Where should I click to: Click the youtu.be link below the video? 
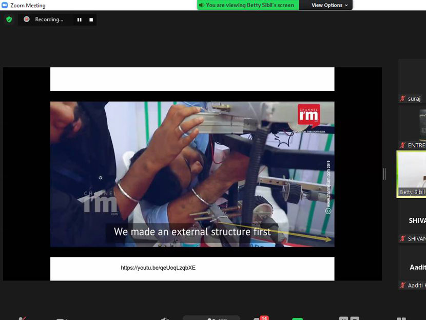158,268
